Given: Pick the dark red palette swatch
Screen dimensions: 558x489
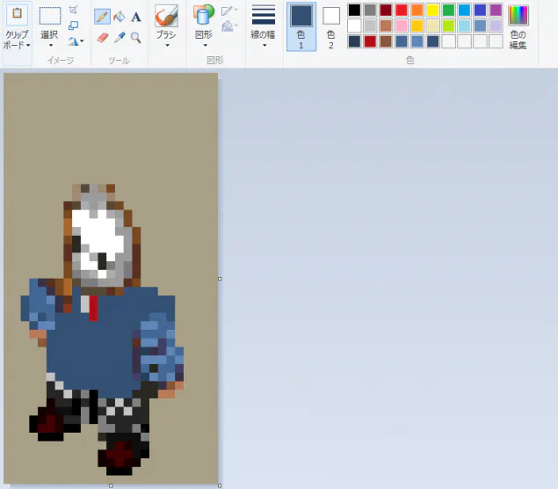Looking at the screenshot, I should tap(386, 10).
